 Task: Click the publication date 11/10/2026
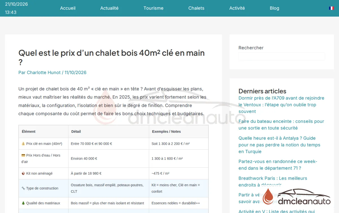click(x=75, y=73)
